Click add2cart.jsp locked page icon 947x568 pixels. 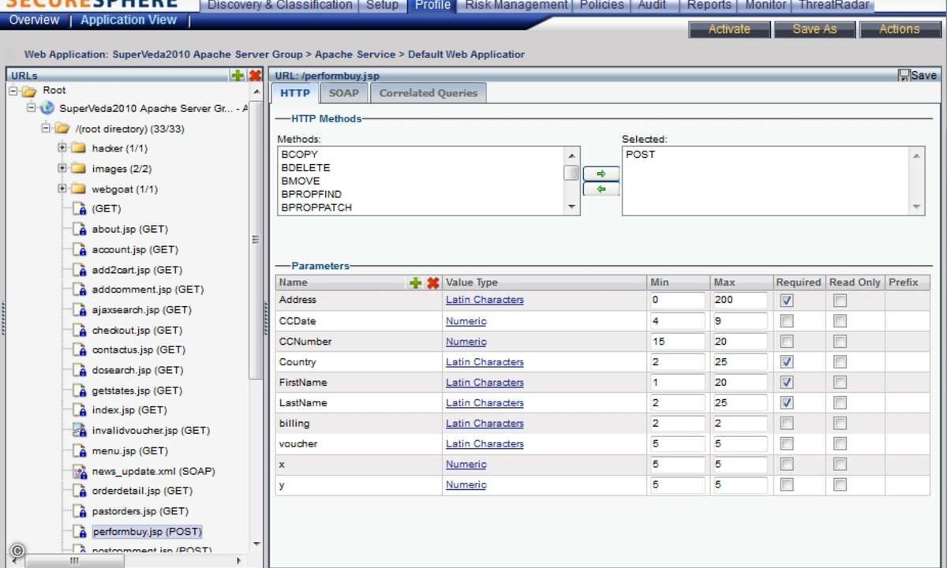(80, 270)
